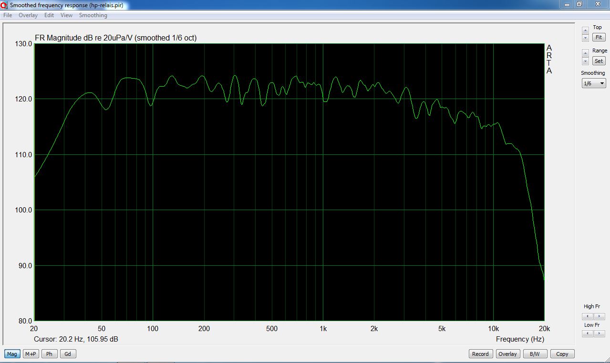Toggle the B/W color mode button
Image resolution: width=610 pixels, height=363 pixels.
[x=535, y=354]
